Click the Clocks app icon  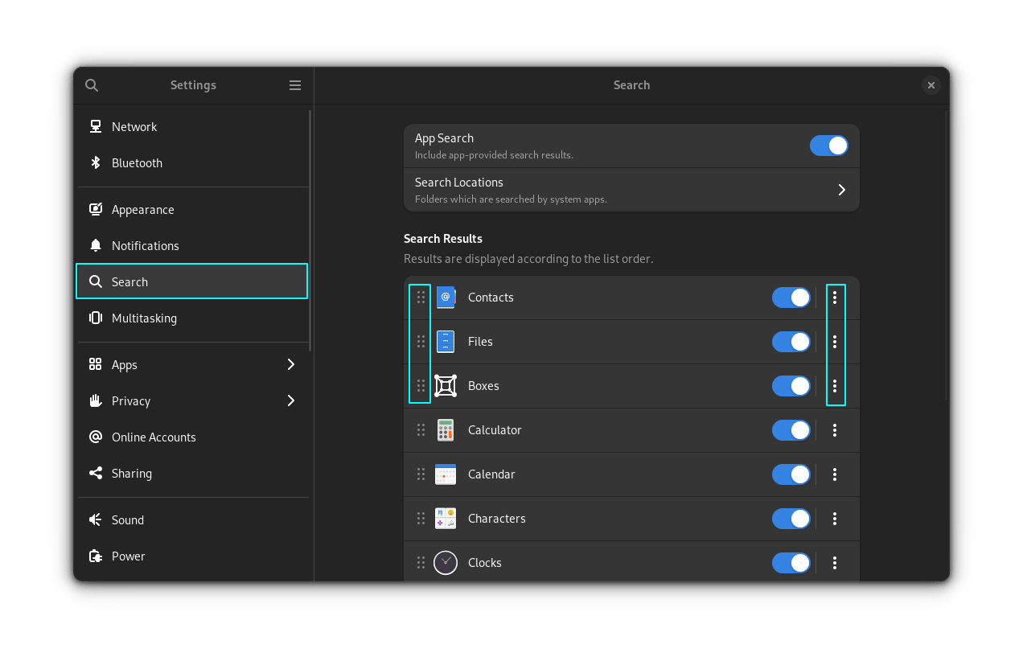[446, 563]
